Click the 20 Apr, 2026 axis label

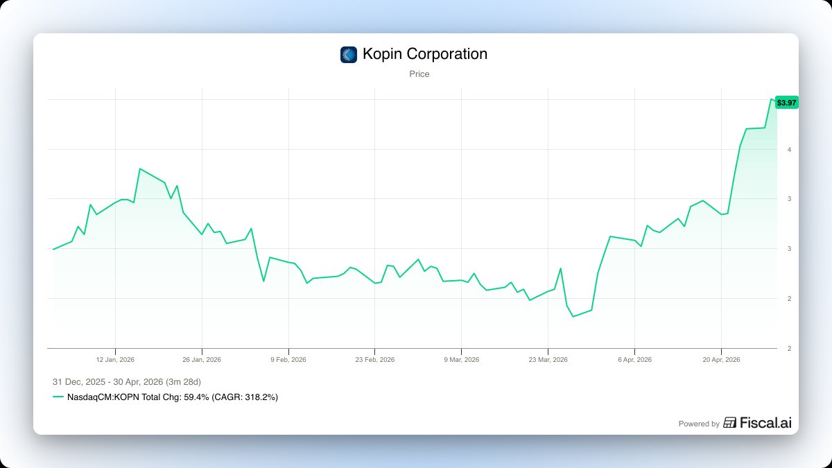click(x=721, y=360)
